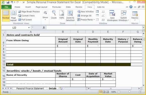
Task: Open the Zoom dialog magnifier
Action: [x=54, y=15]
